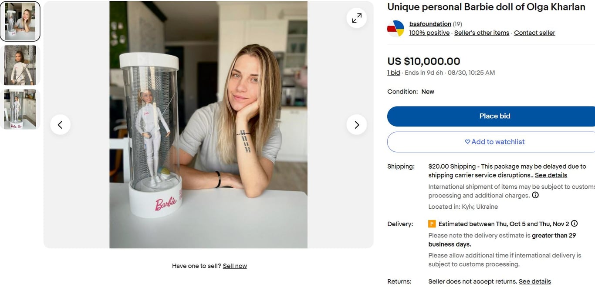595x287 pixels.
Task: View the 100% positive feedback link
Action: pyautogui.click(x=429, y=33)
